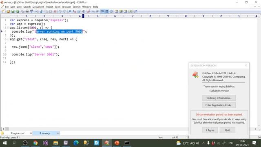
Task: Click the Hx hex viewer icon
Action: pos(93,11)
